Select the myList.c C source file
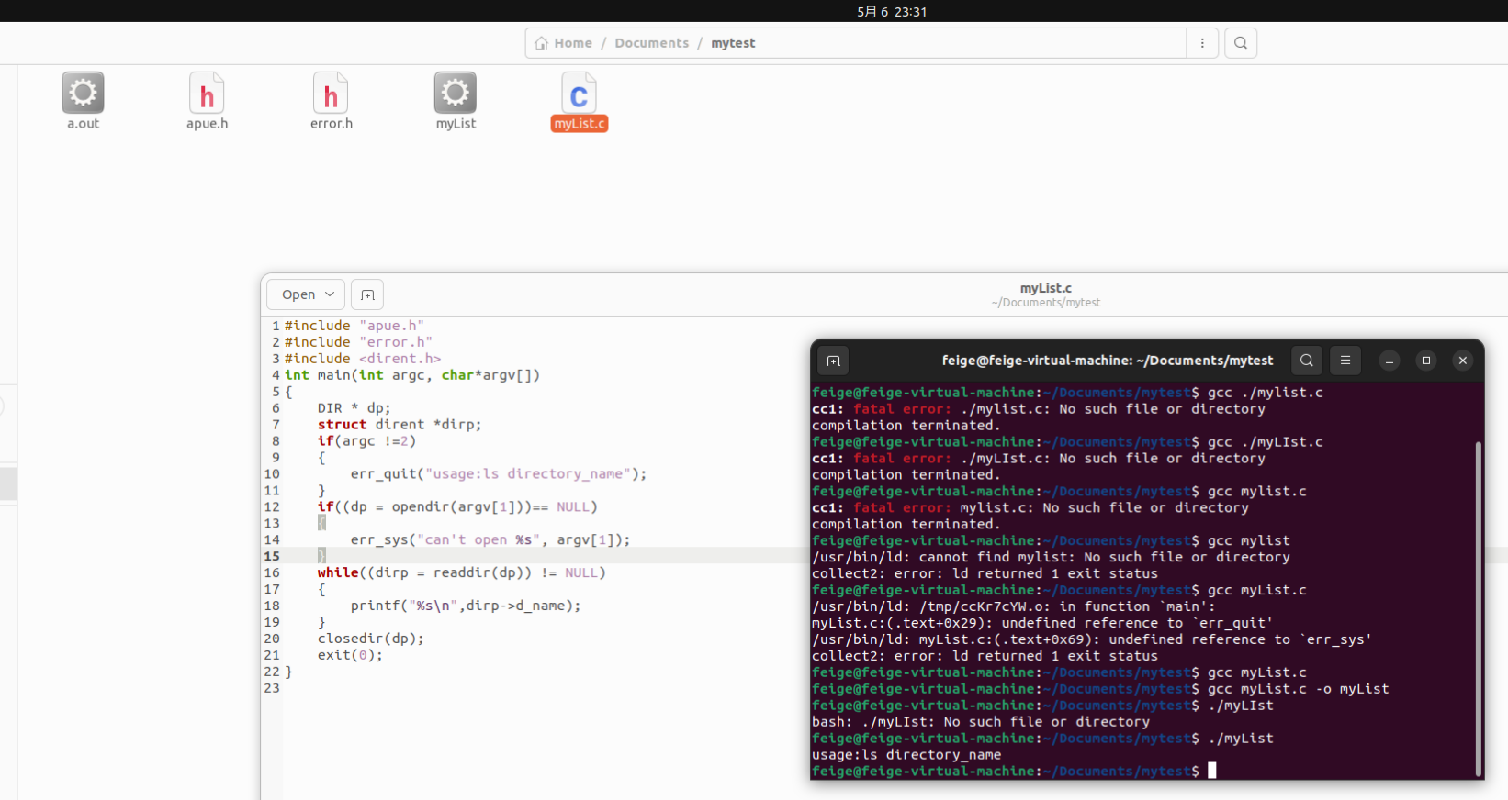 coord(580,102)
